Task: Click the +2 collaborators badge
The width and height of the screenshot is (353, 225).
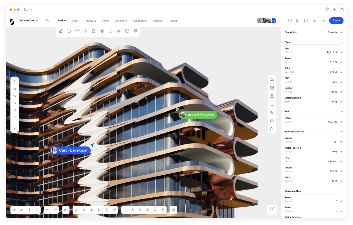Action: [x=273, y=21]
